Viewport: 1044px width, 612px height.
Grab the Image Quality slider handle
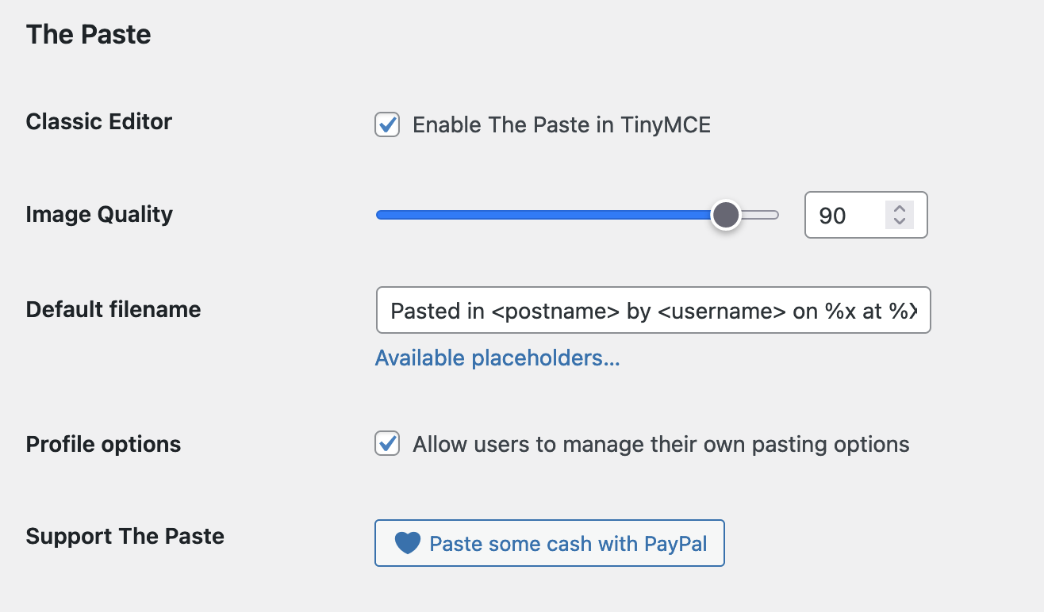[725, 215]
